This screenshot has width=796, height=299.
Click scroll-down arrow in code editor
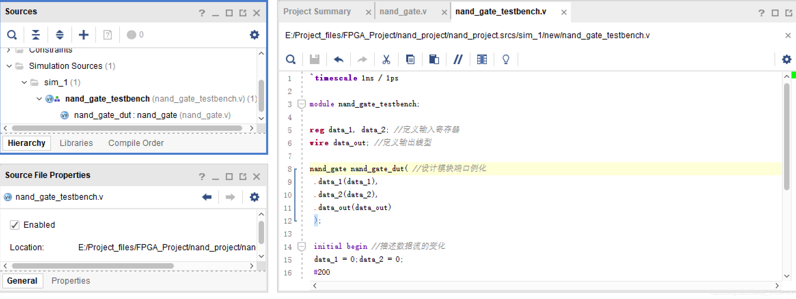pos(786,276)
